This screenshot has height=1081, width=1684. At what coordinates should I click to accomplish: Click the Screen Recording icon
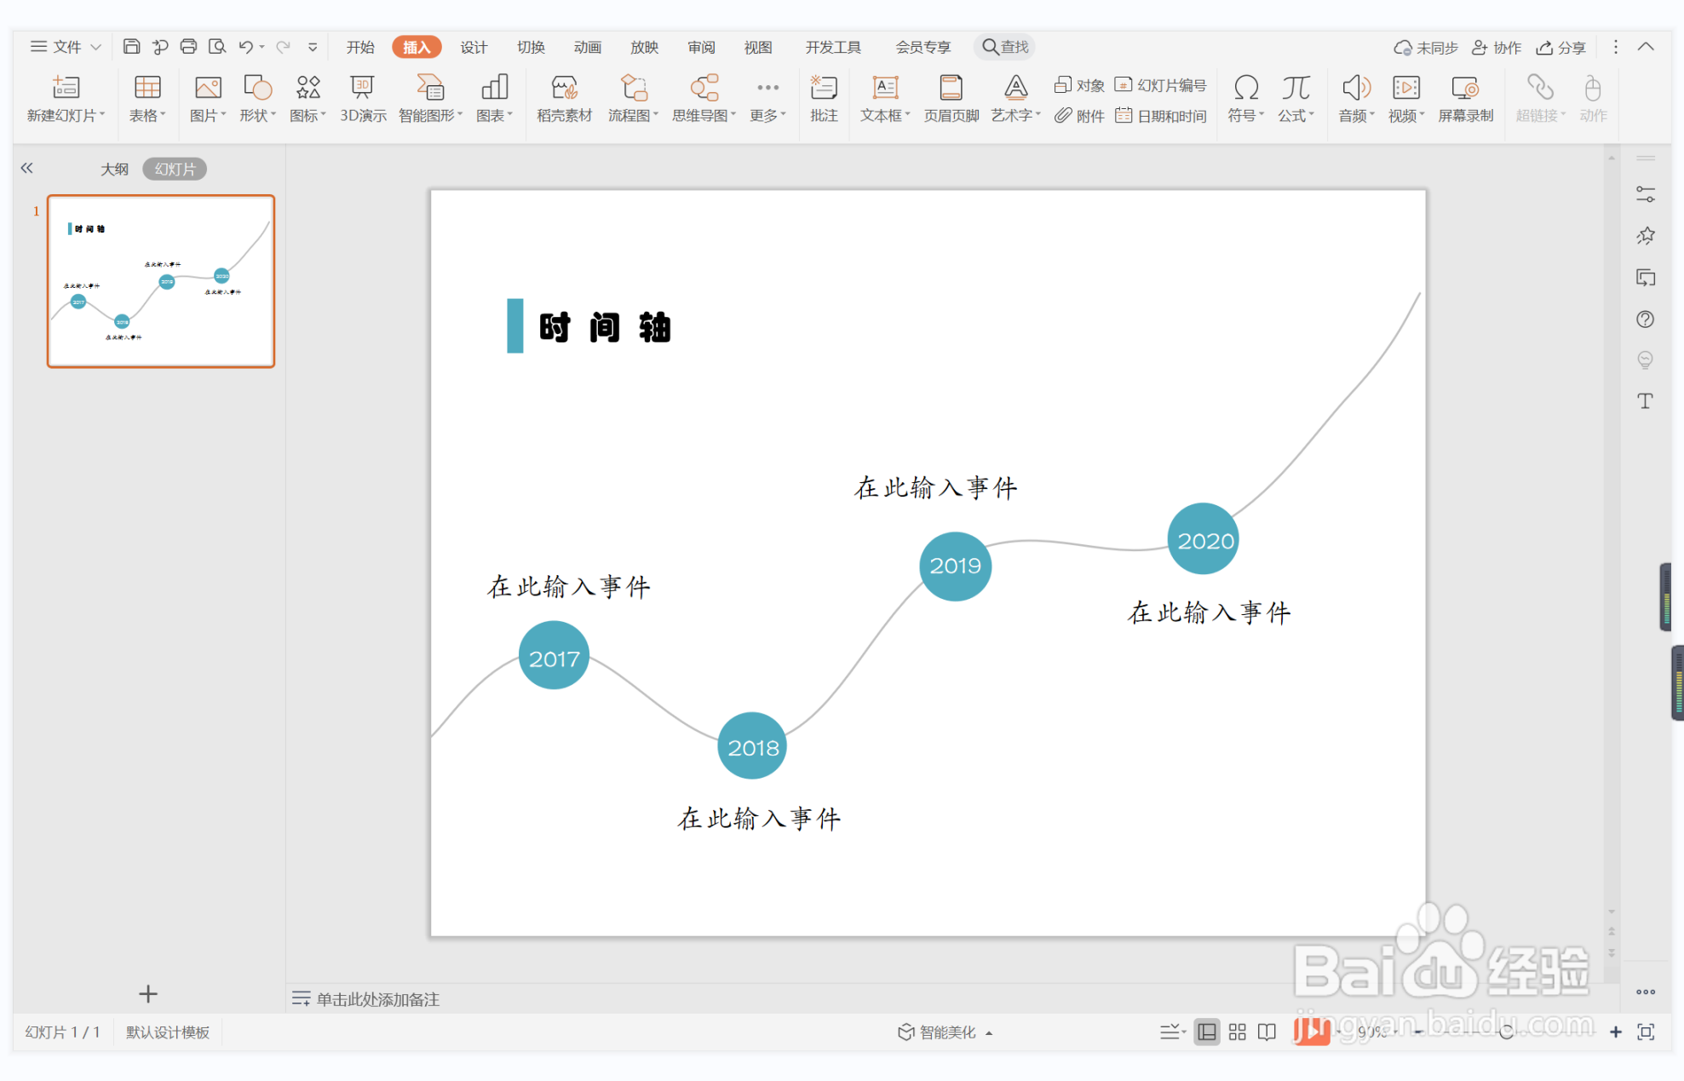tap(1465, 98)
